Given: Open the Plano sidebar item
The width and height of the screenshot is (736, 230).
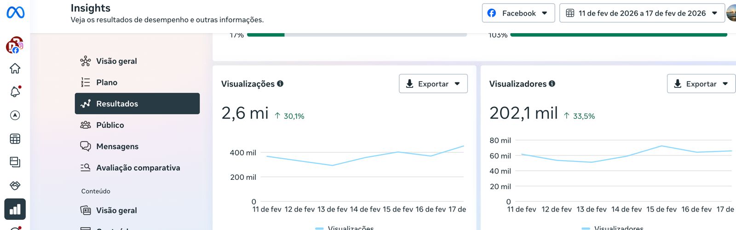Looking at the screenshot, I should coord(107,82).
